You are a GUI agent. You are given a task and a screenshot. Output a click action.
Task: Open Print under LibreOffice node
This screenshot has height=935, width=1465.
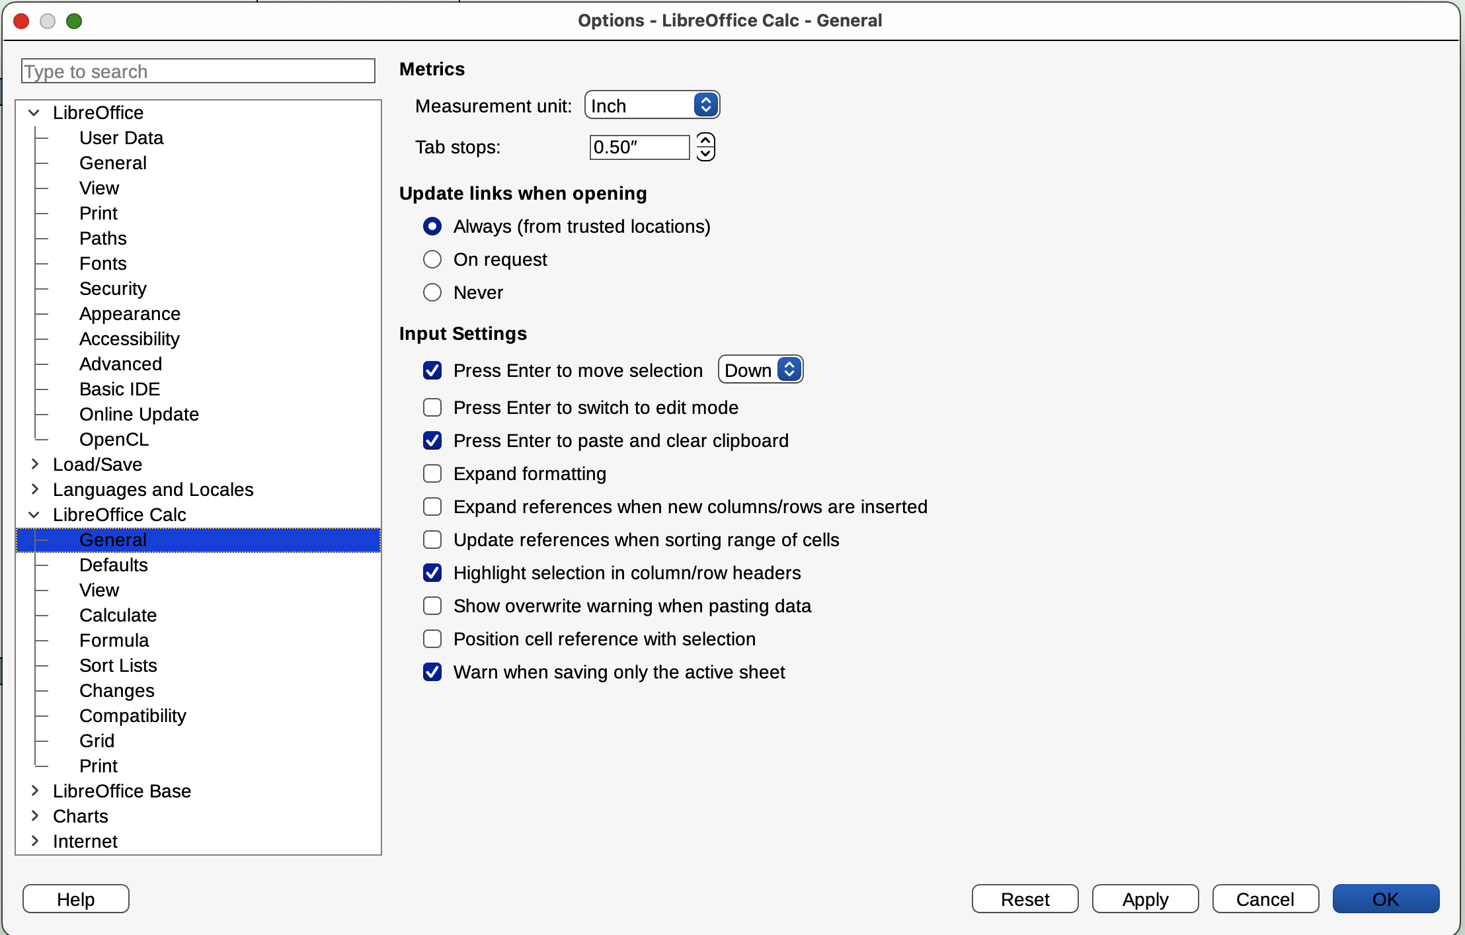point(99,214)
